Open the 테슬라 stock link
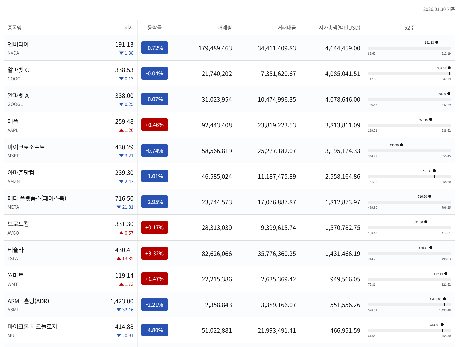 (16, 250)
